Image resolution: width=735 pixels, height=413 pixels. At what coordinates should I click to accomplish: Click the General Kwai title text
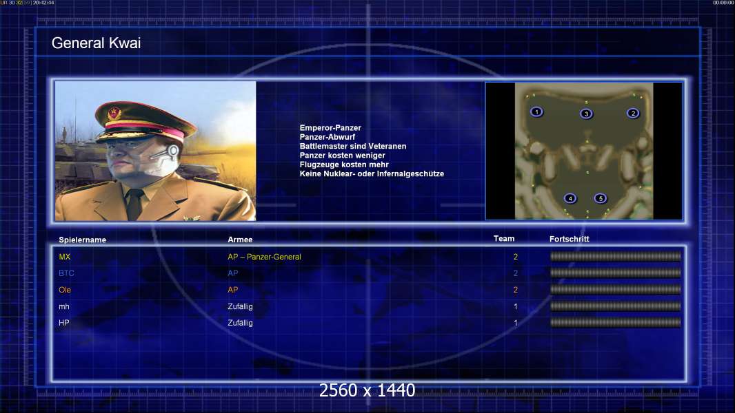pyautogui.click(x=96, y=43)
